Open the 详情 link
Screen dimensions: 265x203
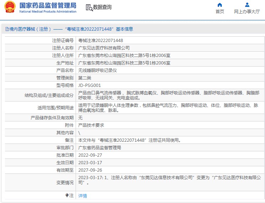pyautogui.click(x=82, y=196)
